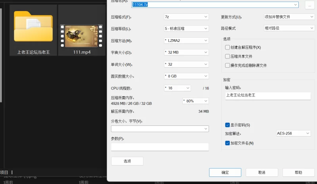Open the 压缩等级 dropdown showing 5 - 标准压缩
317x184 pixels.
point(186,28)
